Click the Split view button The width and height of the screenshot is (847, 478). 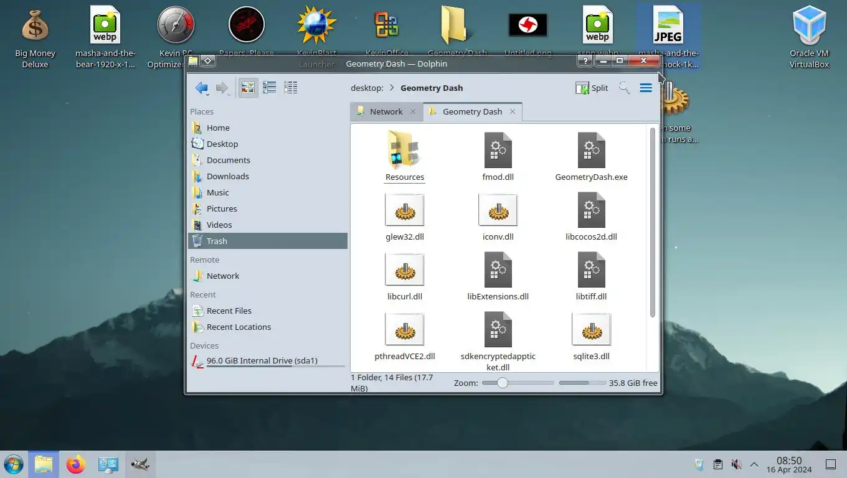click(592, 88)
